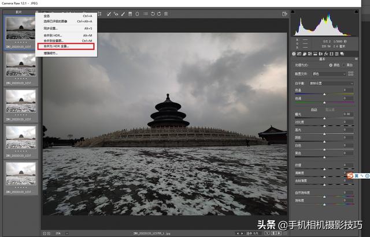
Task: Select the Spot Removal tool
Action: [109, 13]
